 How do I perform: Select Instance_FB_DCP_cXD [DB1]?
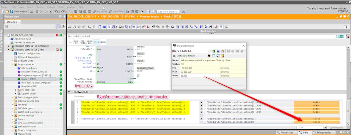click(36, 83)
